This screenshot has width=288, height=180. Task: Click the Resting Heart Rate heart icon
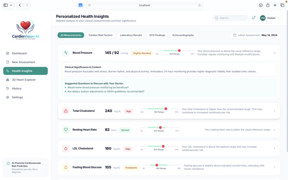(66, 130)
